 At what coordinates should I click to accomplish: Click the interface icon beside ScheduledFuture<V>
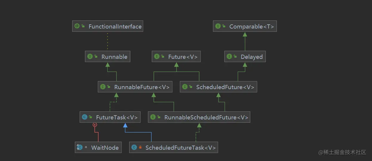tap(185, 87)
